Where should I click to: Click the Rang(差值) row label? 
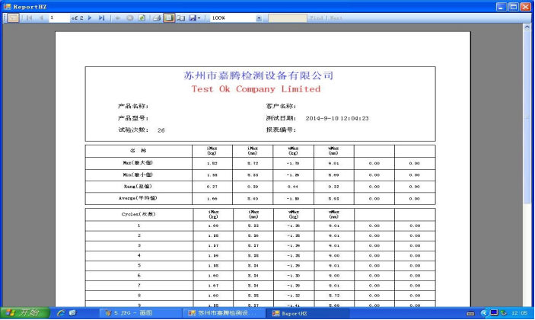coord(138,187)
